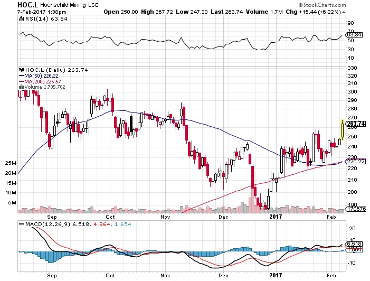Image resolution: width=370 pixels, height=281 pixels.
Task: Open the StockCharts.com copyright link
Action: point(322,5)
